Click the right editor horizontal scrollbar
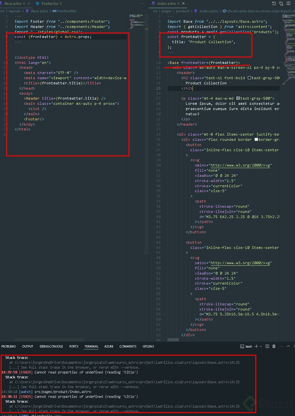 point(173,340)
